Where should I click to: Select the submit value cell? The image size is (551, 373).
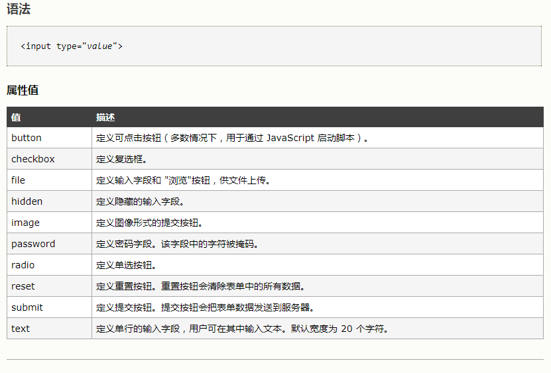[x=49, y=307]
